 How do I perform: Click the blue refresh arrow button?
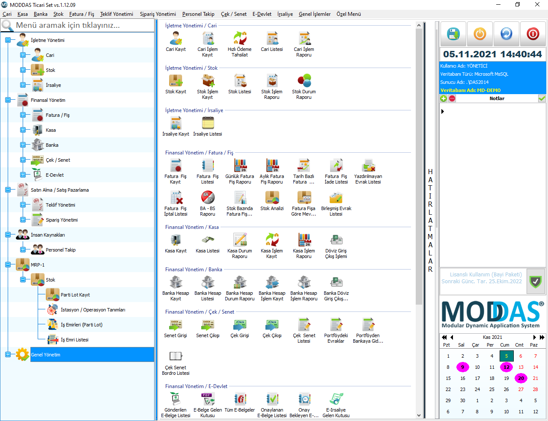[506, 34]
